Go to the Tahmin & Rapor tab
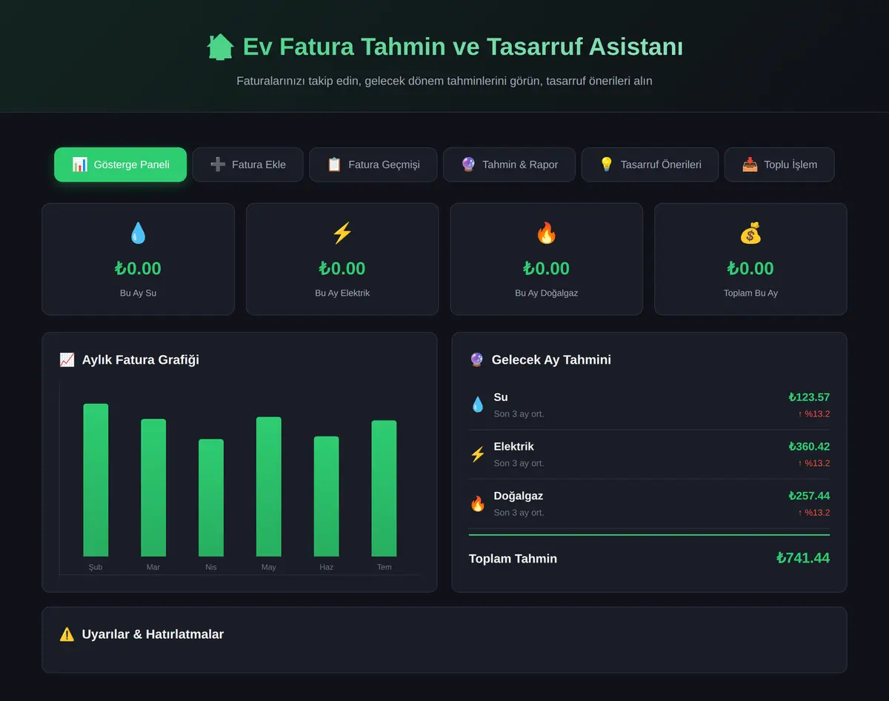 pyautogui.click(x=509, y=165)
